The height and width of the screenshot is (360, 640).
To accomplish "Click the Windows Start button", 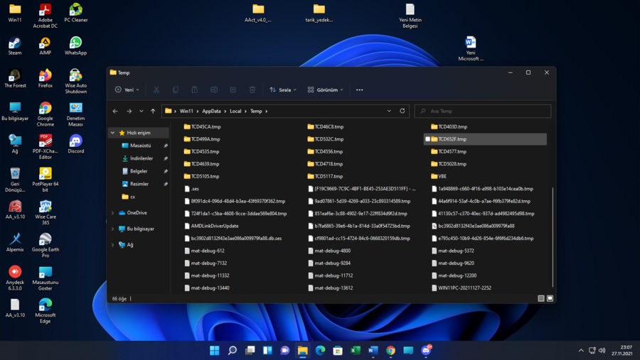I will (x=214, y=350).
